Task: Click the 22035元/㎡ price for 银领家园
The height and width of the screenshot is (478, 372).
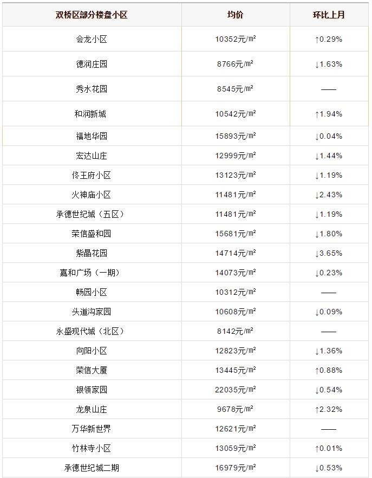Action: click(235, 390)
